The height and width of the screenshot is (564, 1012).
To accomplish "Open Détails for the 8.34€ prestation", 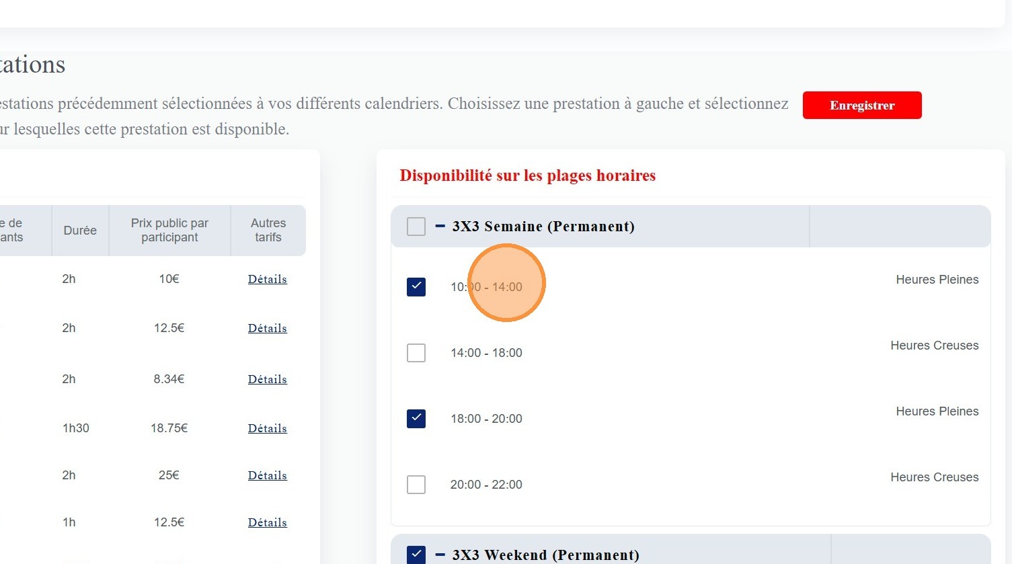I will click(x=267, y=379).
